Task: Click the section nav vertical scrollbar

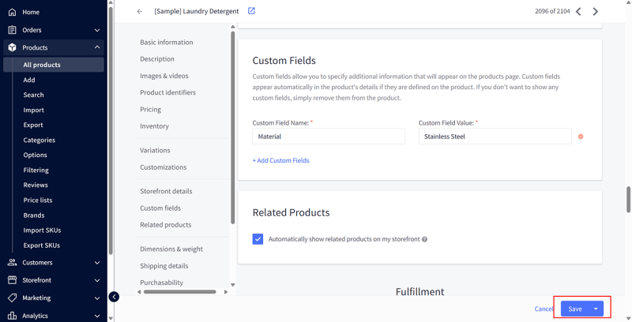Action: (x=232, y=127)
